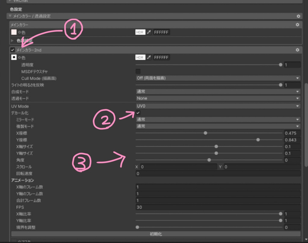Focus the ライトの明るさを反映 value field
Viewport: 308px width, 243px height.
pyautogui.click(x=292, y=85)
